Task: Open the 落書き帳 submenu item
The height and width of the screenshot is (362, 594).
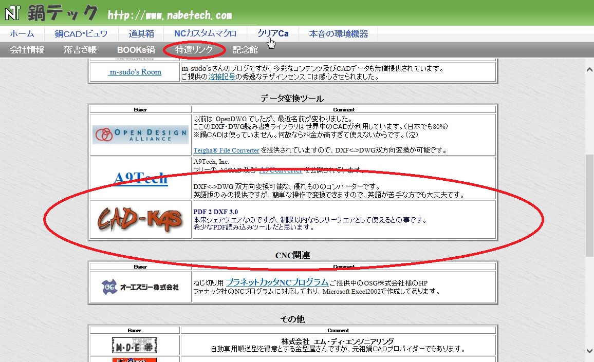Action: click(x=80, y=50)
